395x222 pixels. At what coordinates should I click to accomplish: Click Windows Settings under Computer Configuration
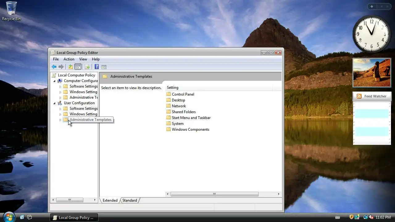point(83,92)
